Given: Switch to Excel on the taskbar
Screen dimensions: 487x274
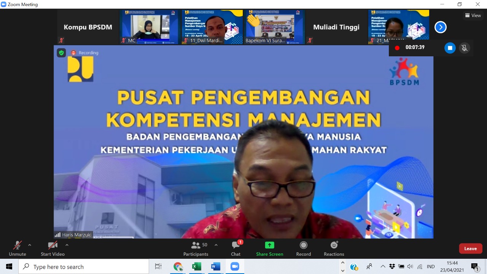Looking at the screenshot, I should click(x=196, y=266).
